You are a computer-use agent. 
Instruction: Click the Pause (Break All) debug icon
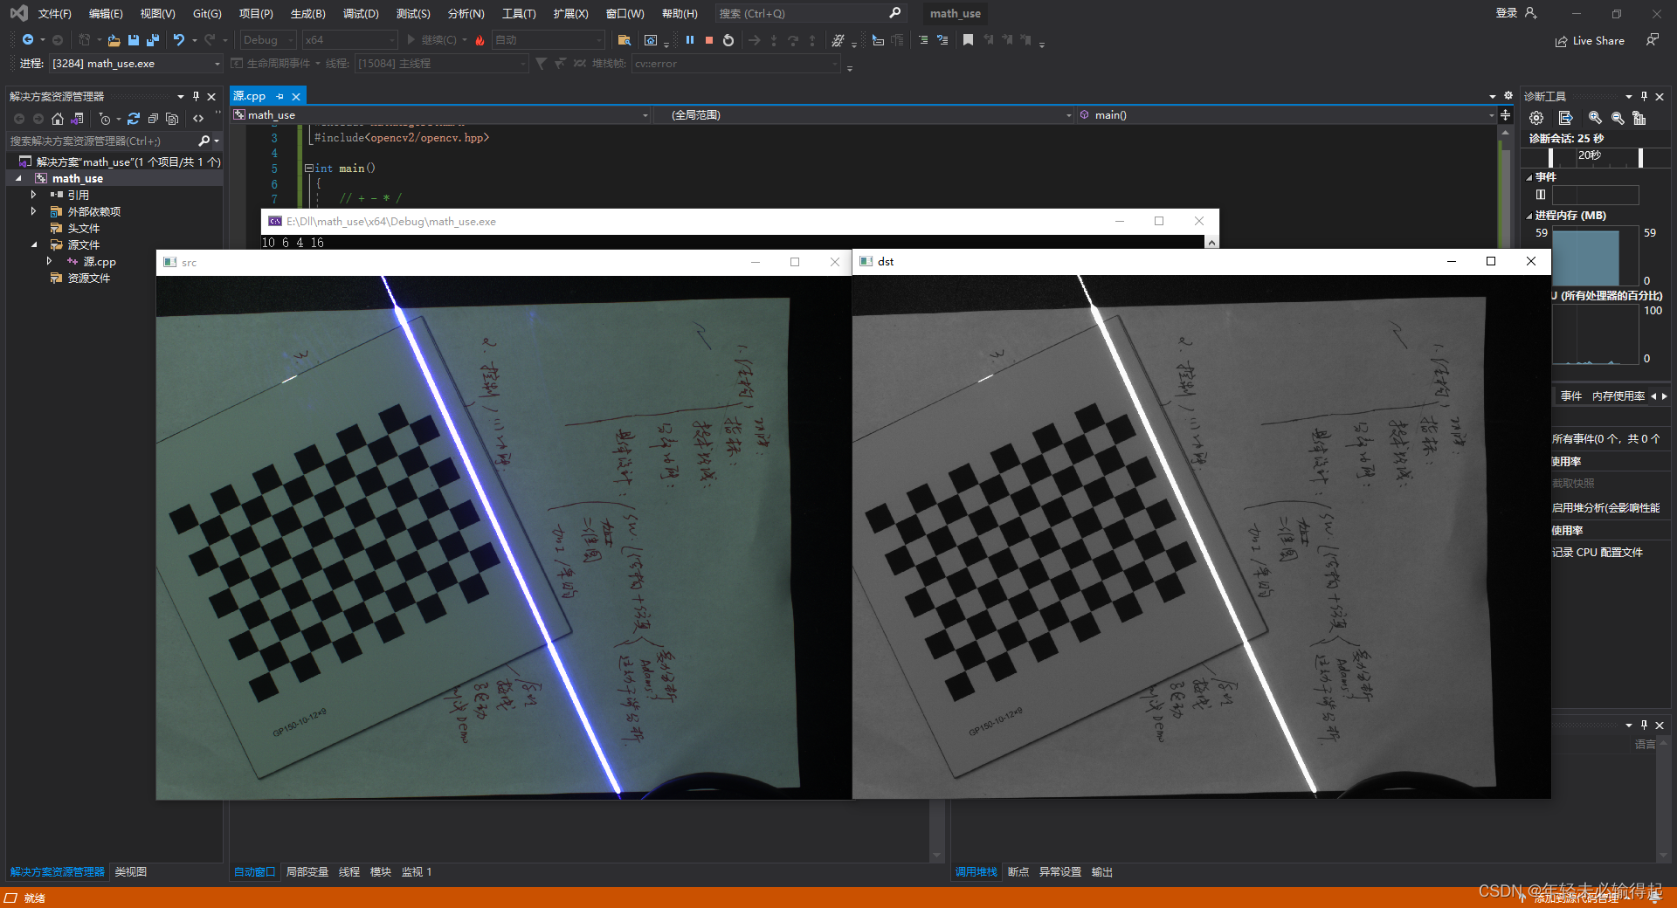[x=690, y=39]
